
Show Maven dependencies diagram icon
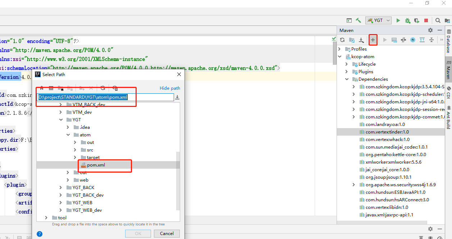point(422,40)
